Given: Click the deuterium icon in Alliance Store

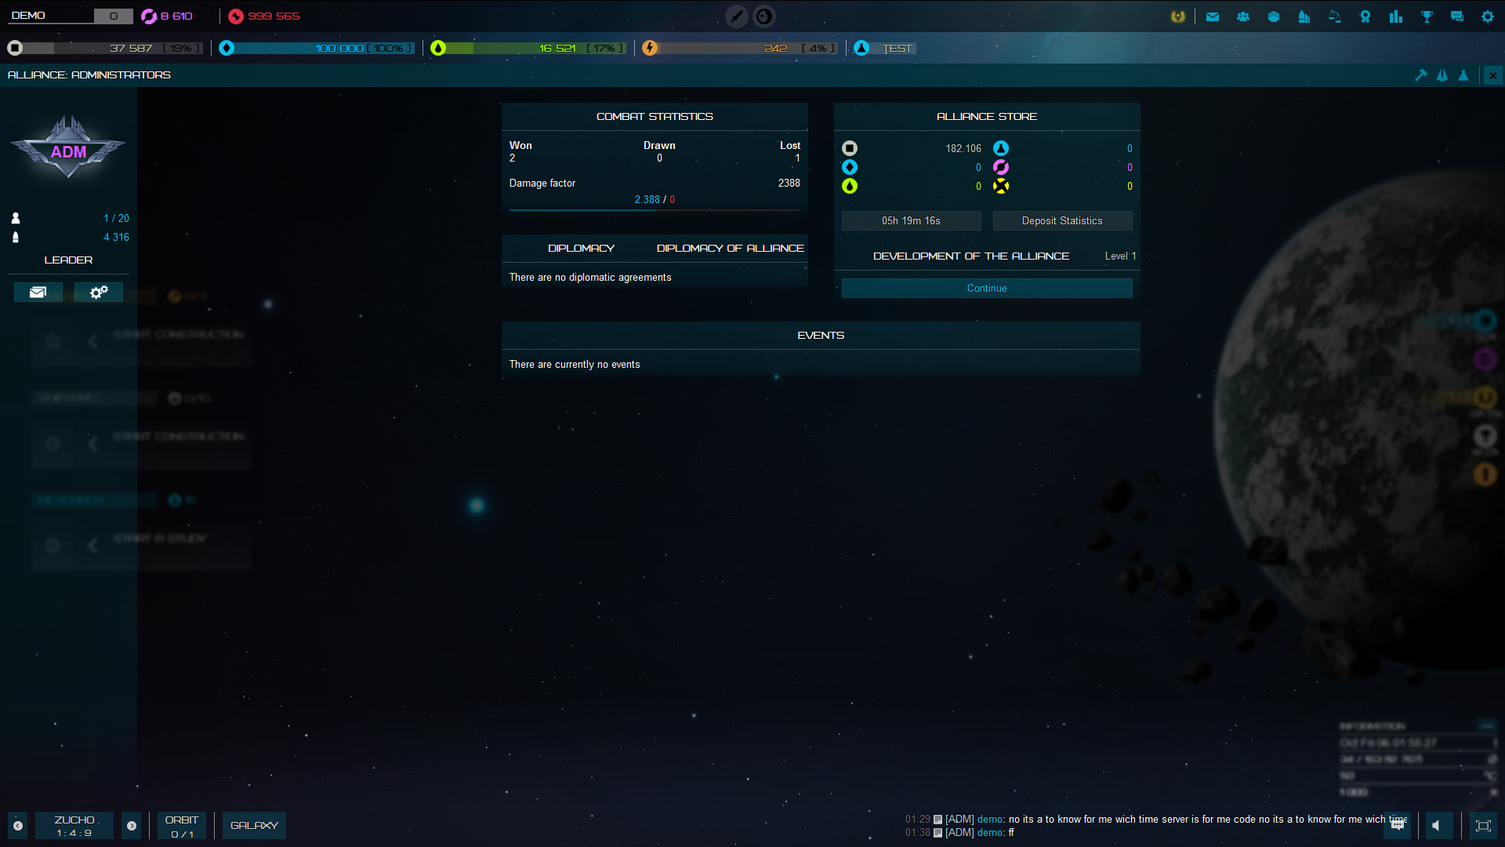Looking at the screenshot, I should (850, 186).
